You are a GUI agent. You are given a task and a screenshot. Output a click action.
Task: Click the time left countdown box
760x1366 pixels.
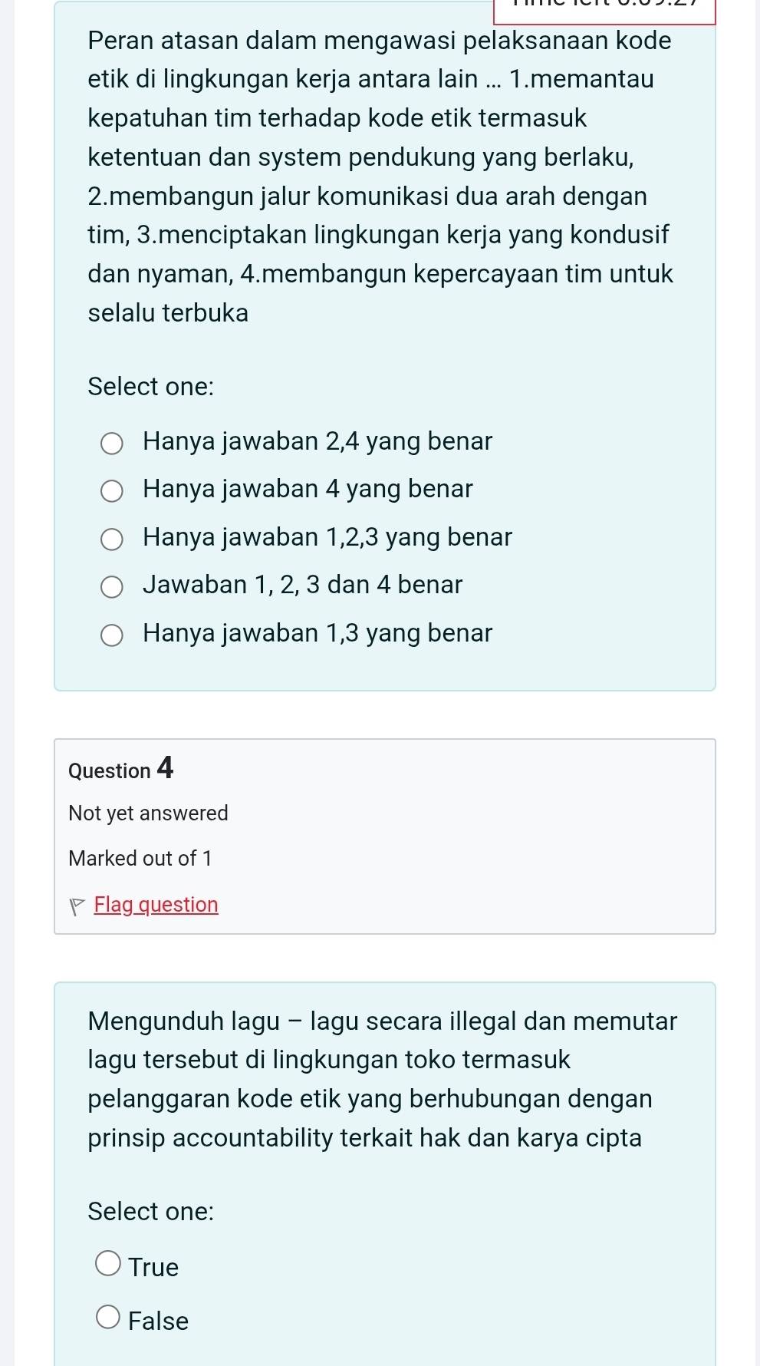coord(604,9)
